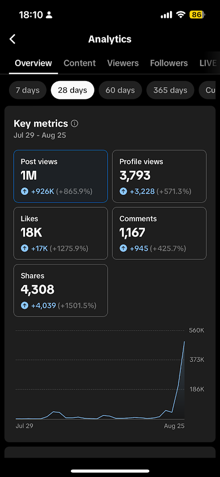Tap the Shares up-arrow icon
Viewport: 220px width, 477px height.
(25, 305)
